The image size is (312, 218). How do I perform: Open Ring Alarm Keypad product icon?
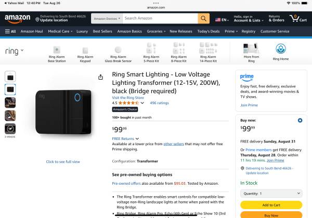point(85,53)
